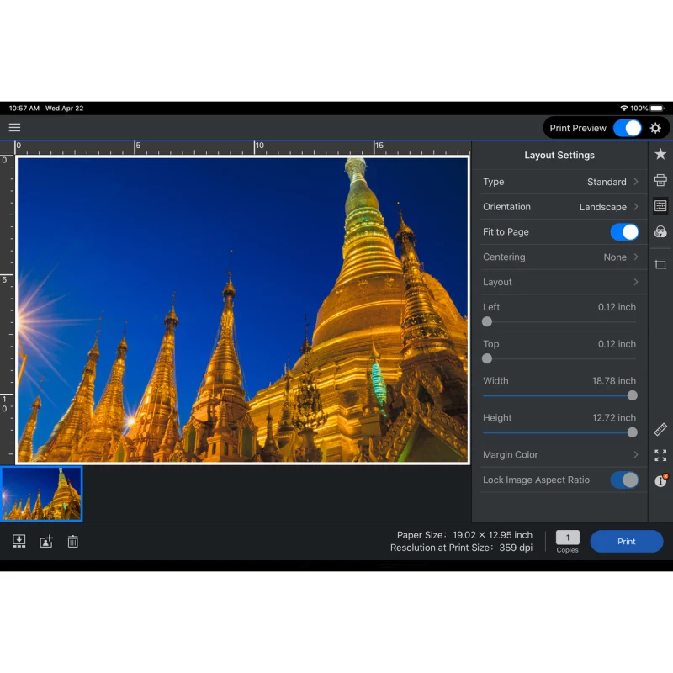The height and width of the screenshot is (673, 673).
Task: Open the hamburger main menu
Action: pos(14,128)
